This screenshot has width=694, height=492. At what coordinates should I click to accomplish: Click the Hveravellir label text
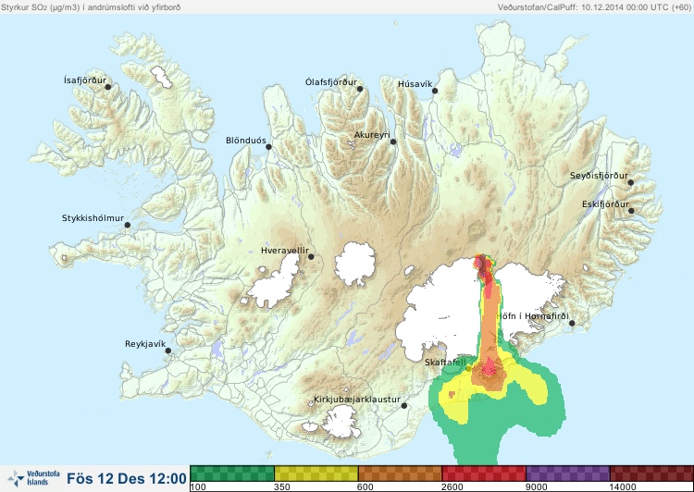click(285, 251)
